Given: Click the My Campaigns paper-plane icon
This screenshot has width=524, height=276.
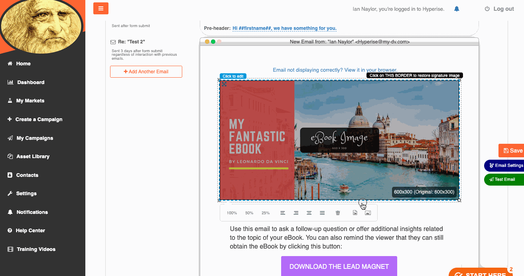Looking at the screenshot, I should [10, 138].
